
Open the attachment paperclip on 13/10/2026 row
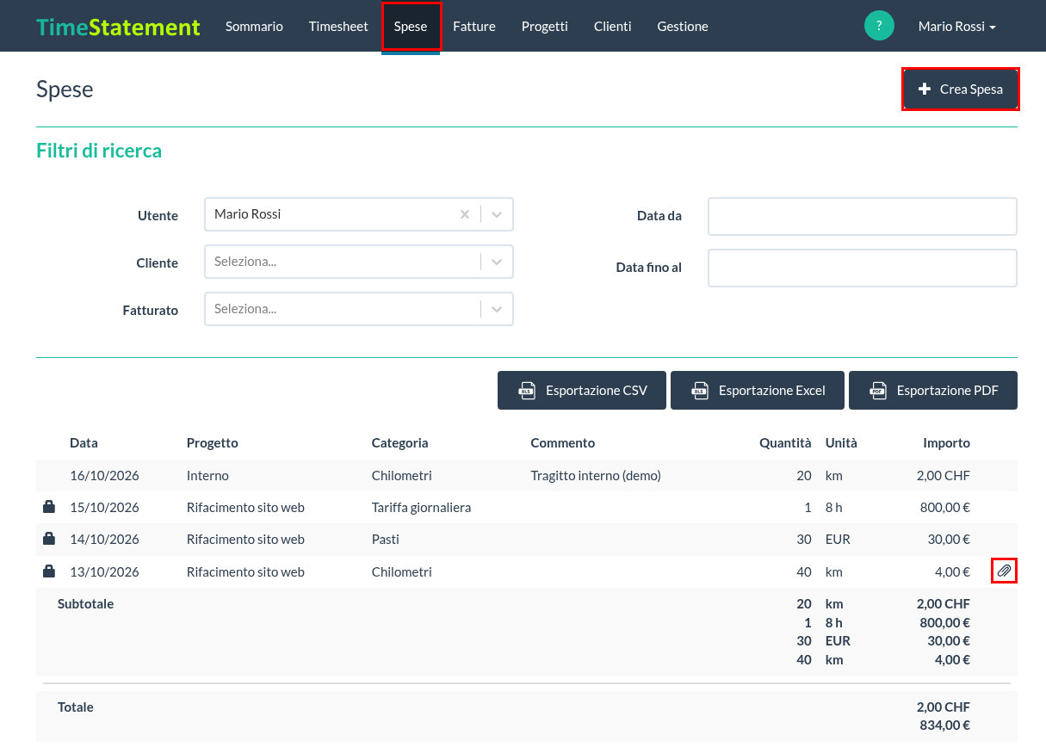tap(1004, 571)
